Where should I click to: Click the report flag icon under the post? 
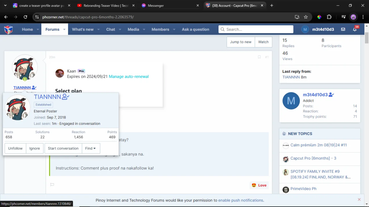coord(52,185)
